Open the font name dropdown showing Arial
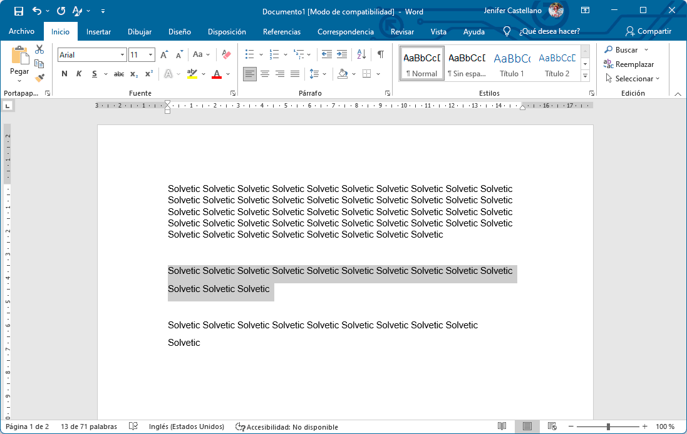This screenshot has height=434, width=687. point(123,55)
